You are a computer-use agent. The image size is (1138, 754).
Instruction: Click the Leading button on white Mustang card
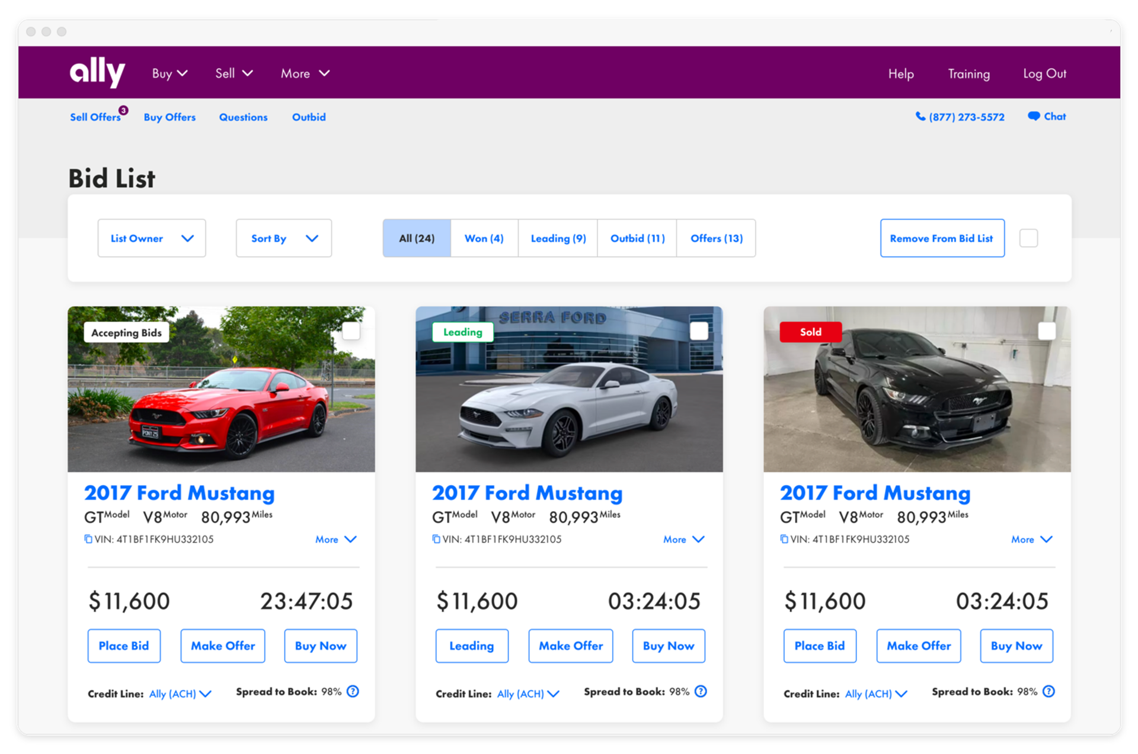pos(472,646)
